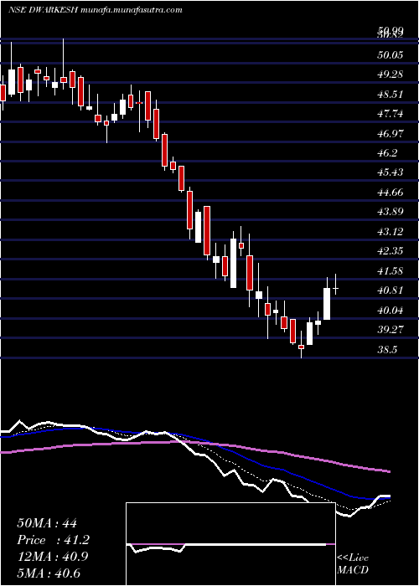Click the 40.04 price axis label

click(x=391, y=311)
